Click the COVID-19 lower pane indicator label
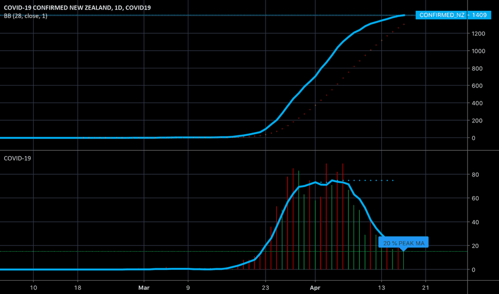 [x=17, y=158]
